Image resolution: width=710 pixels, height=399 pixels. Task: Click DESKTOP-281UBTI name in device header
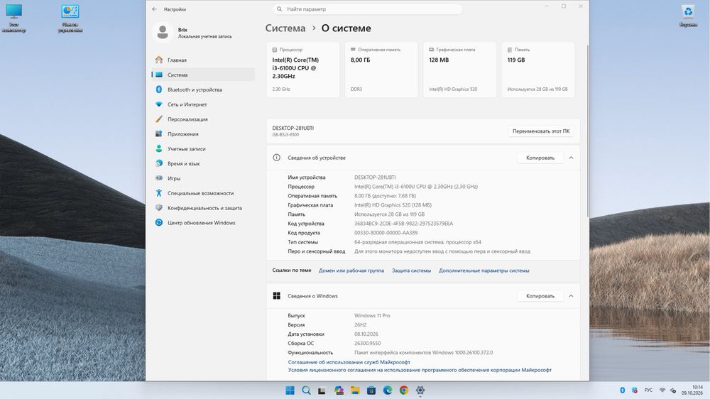tap(293, 129)
